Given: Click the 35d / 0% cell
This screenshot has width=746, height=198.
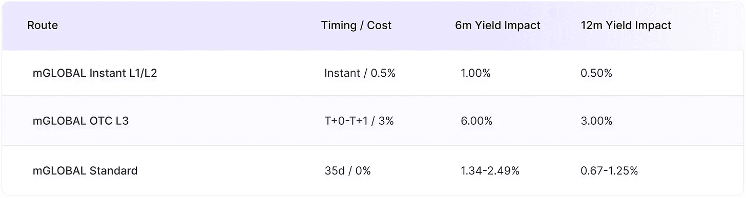Looking at the screenshot, I should pyautogui.click(x=347, y=170).
